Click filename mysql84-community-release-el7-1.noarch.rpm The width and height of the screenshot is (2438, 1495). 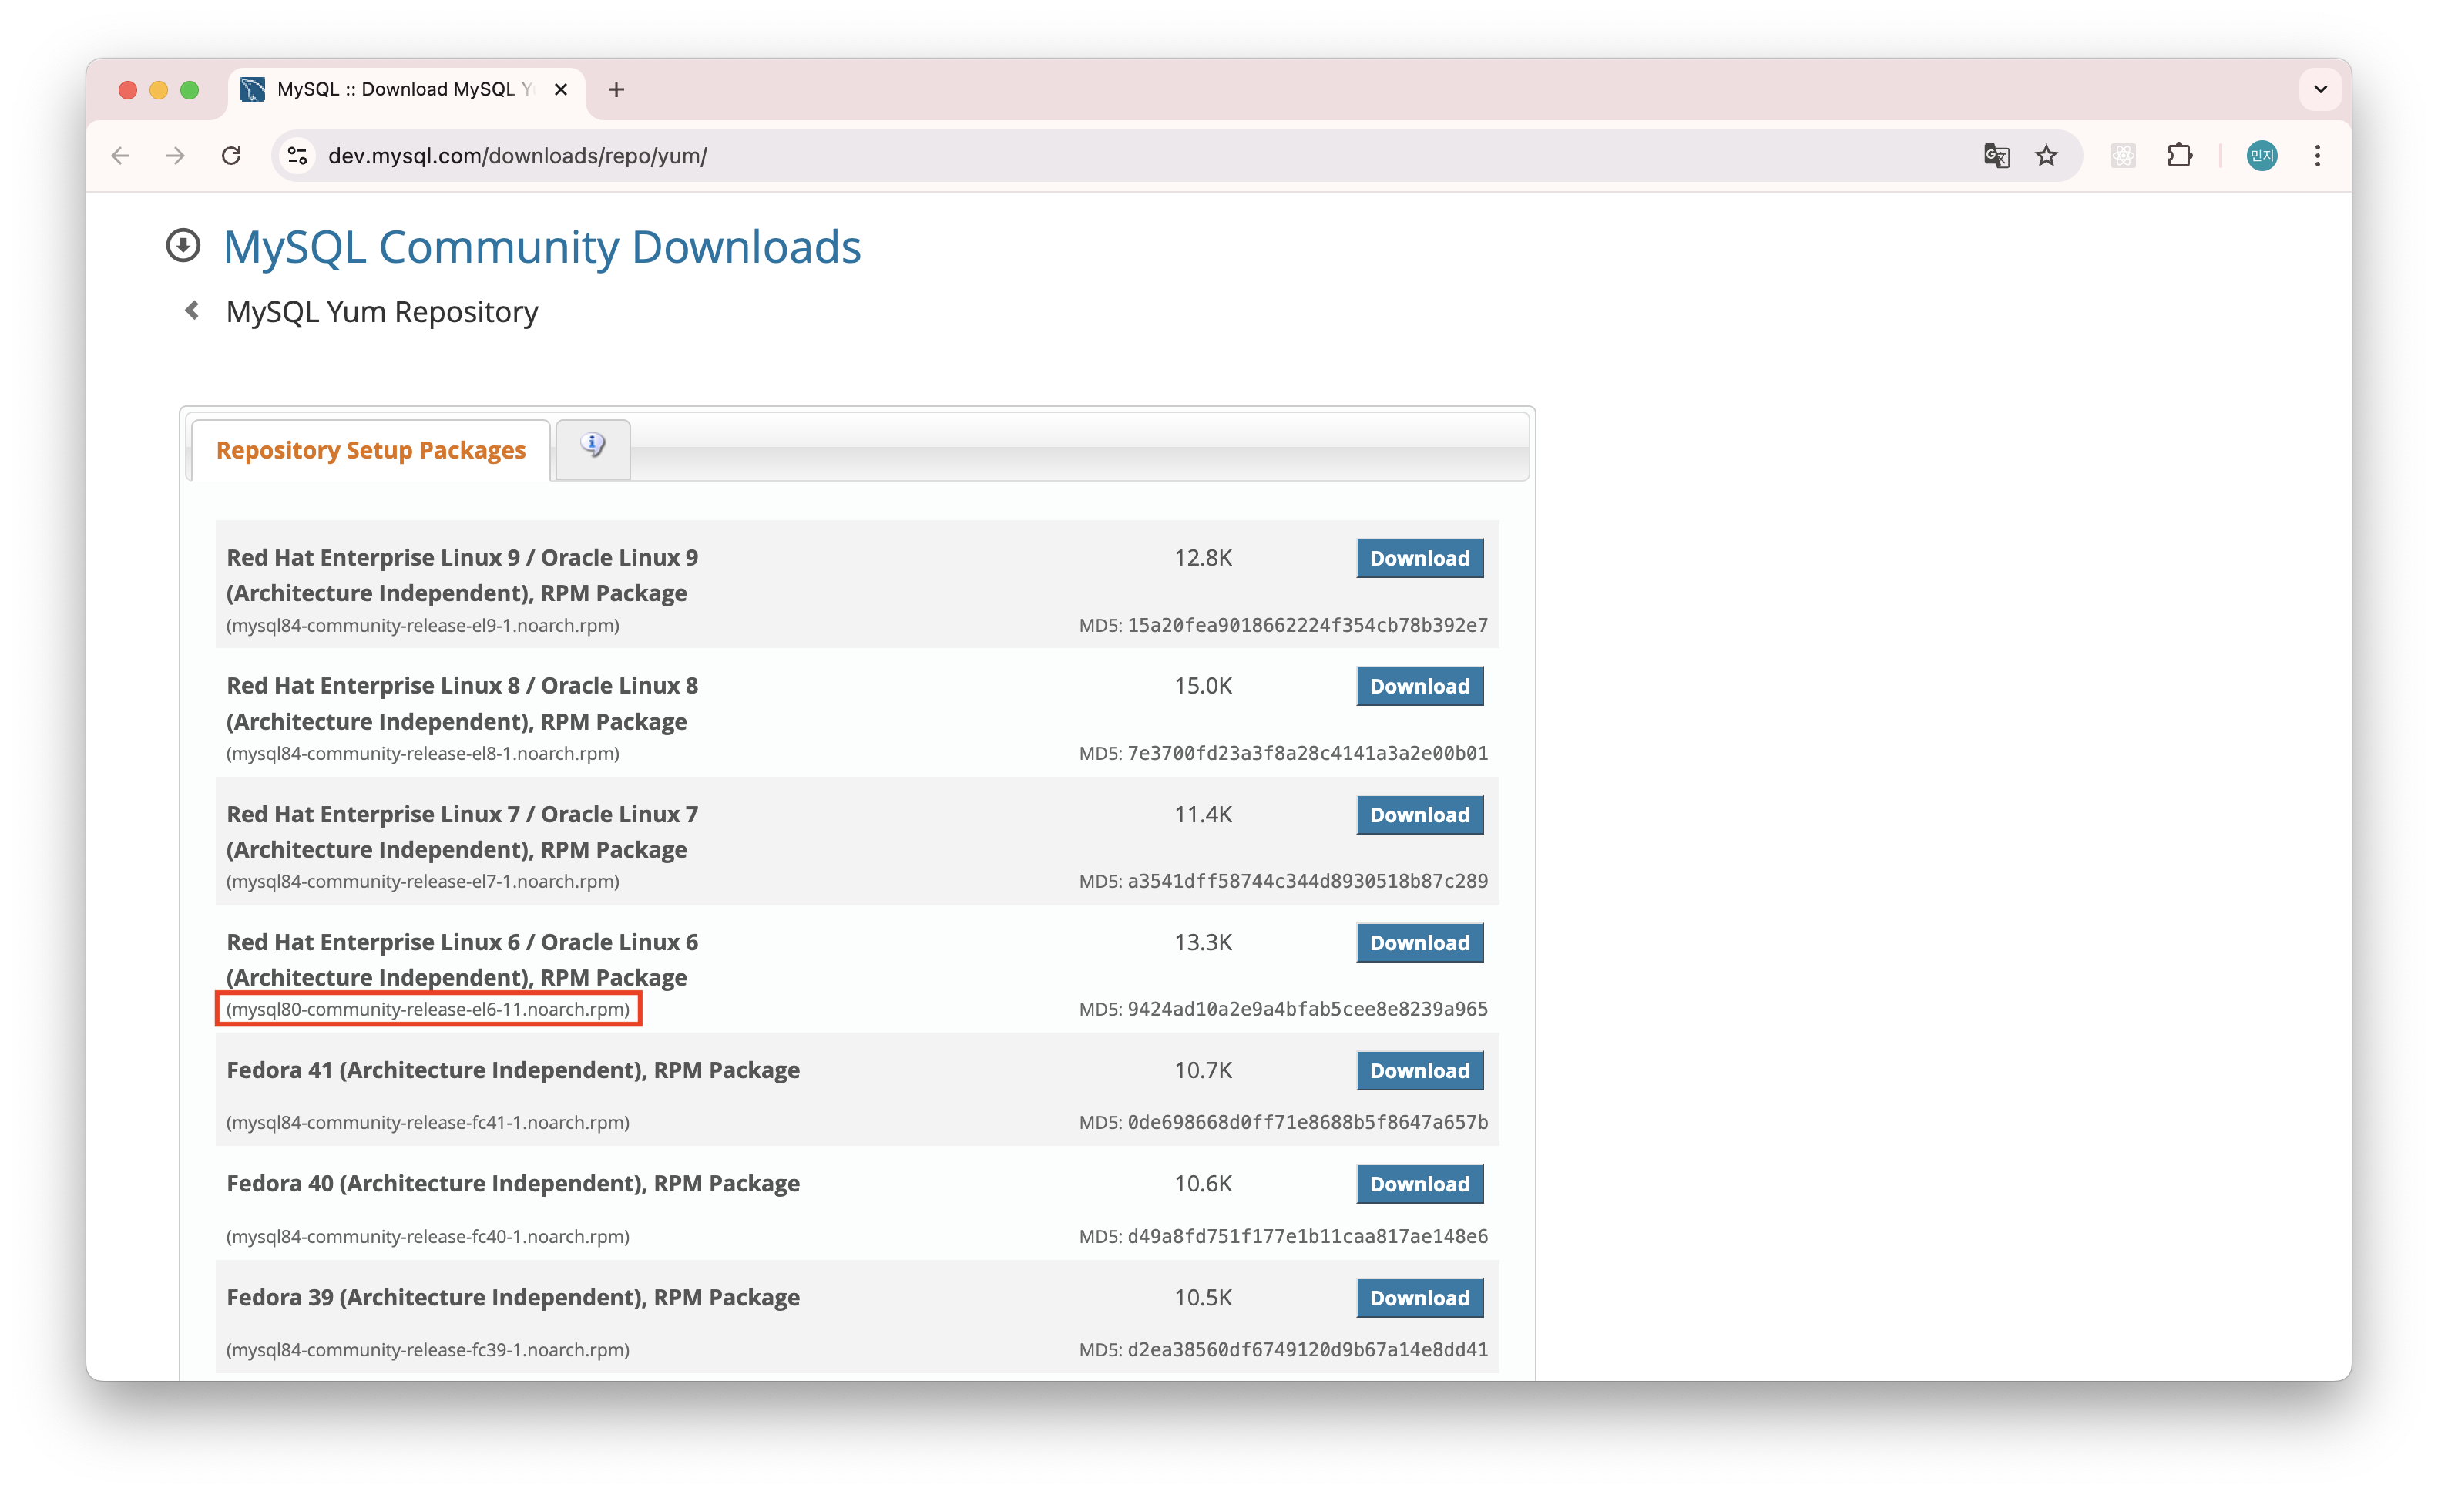click(424, 881)
